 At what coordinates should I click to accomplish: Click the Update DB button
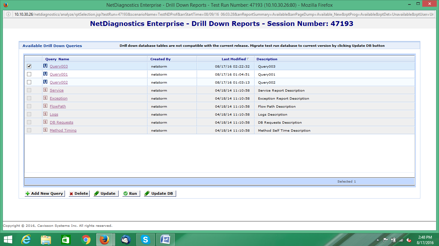(160, 193)
